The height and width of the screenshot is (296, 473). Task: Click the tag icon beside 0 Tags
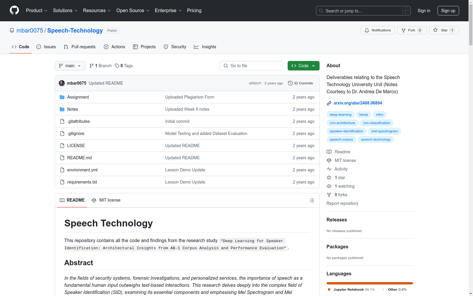pyautogui.click(x=117, y=66)
